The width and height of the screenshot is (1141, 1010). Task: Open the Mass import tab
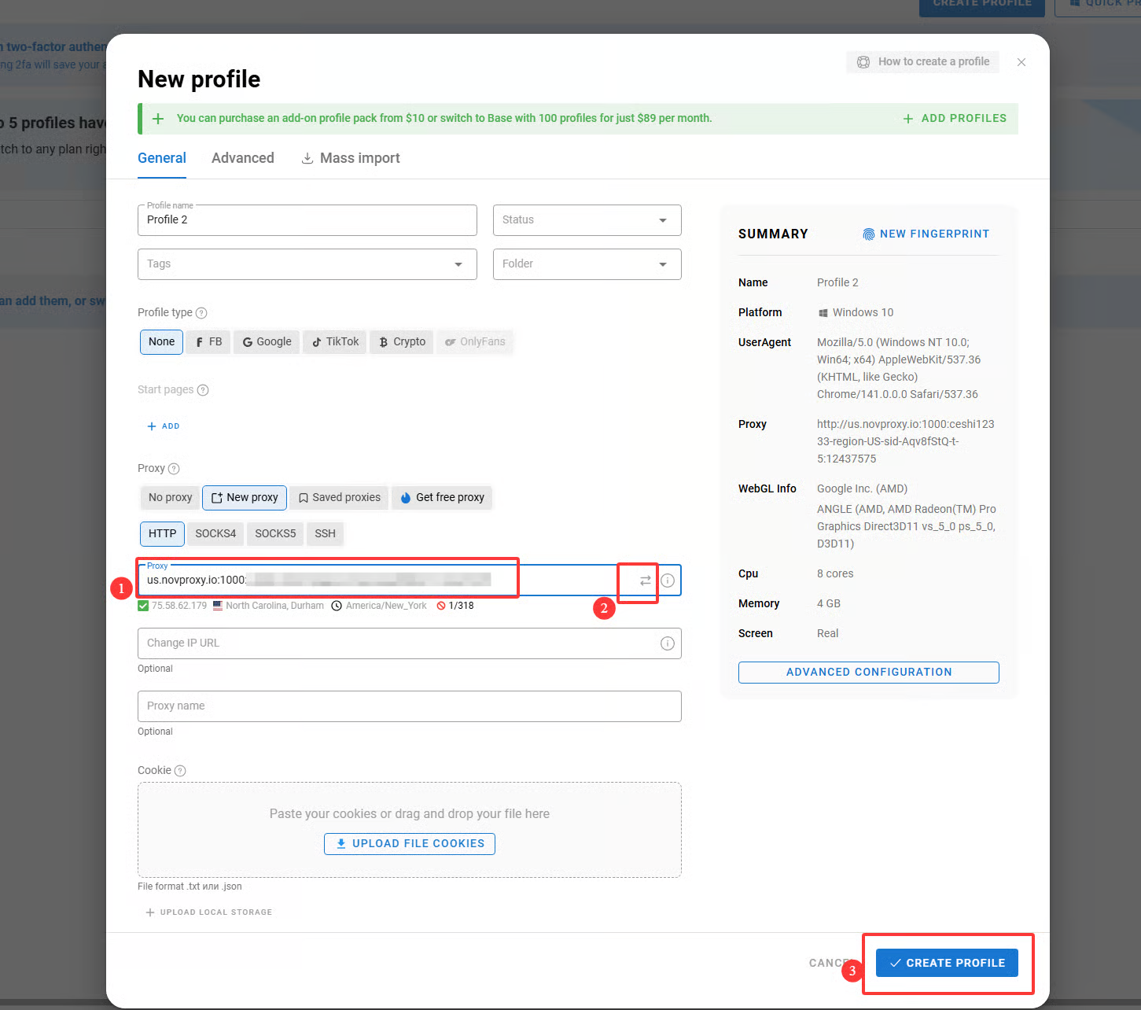point(351,158)
